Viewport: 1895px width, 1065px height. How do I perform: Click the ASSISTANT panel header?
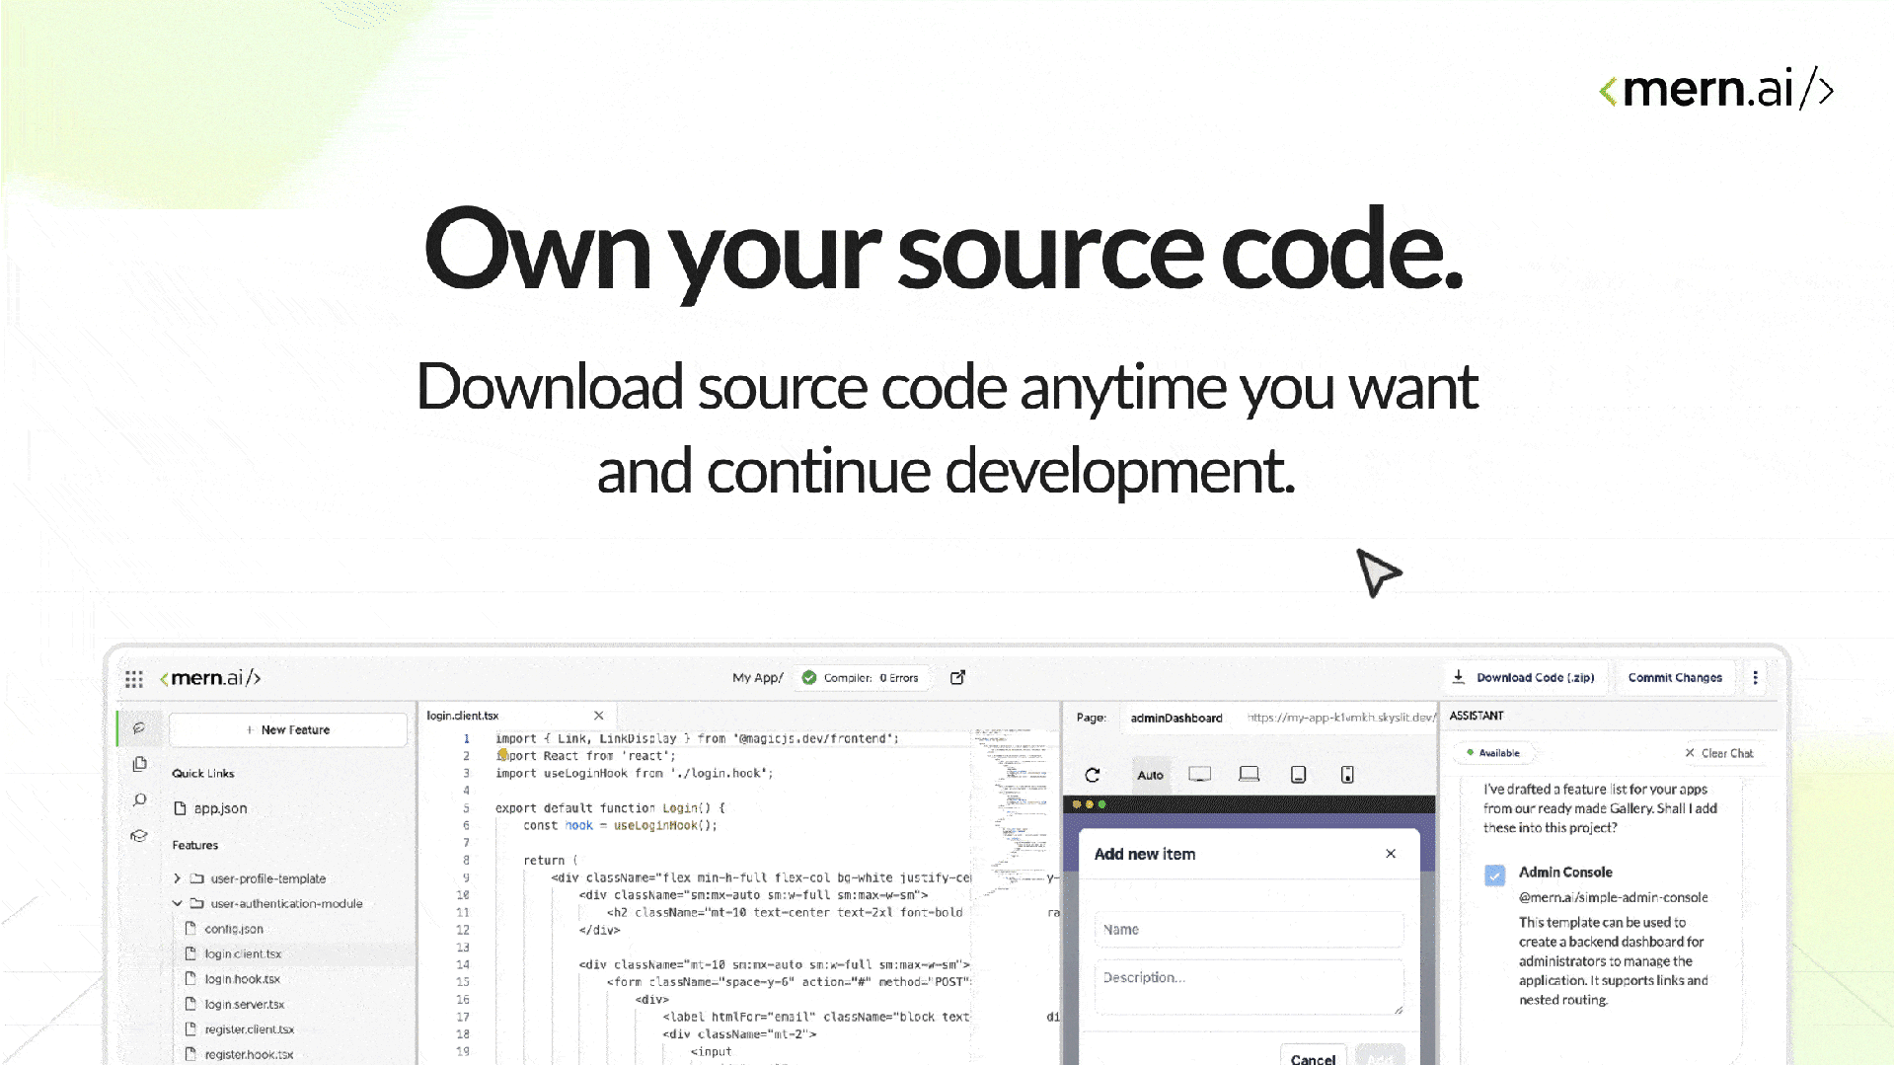(1477, 716)
